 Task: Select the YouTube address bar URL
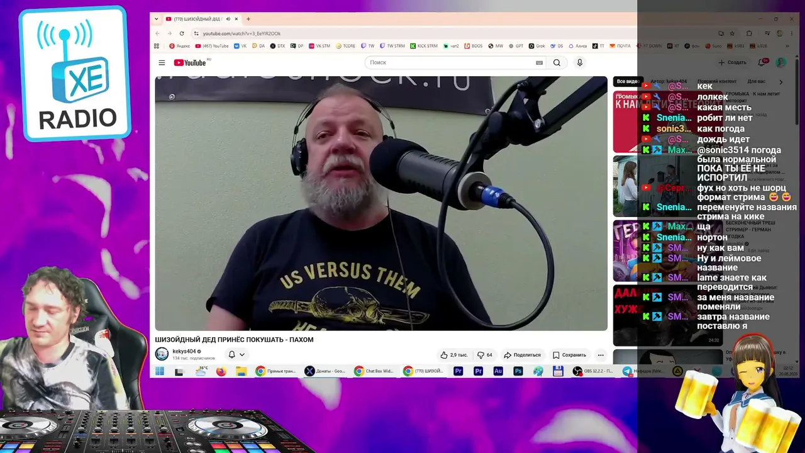coord(241,33)
